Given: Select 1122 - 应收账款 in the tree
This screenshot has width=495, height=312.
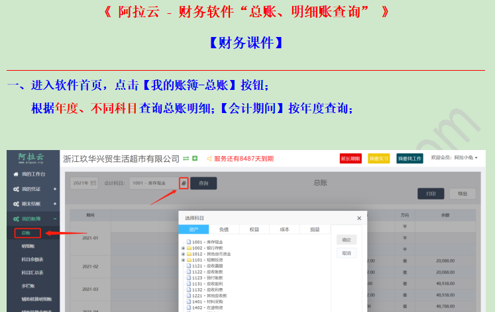Looking at the screenshot, I should click(207, 272).
